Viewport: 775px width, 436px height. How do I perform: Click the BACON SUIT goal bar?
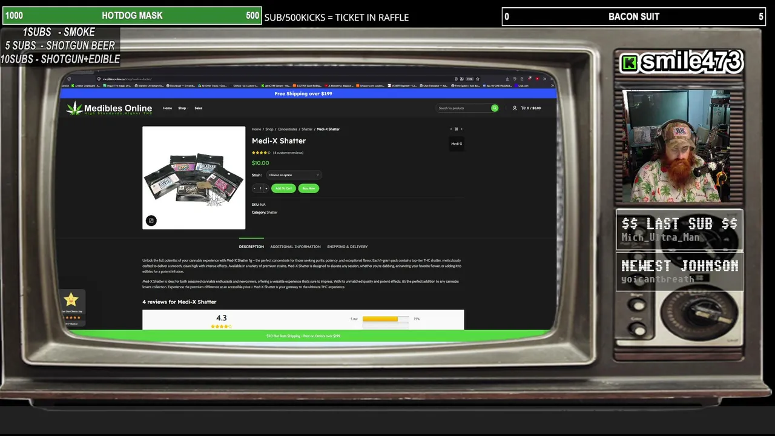click(x=634, y=16)
